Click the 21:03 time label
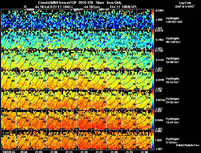201x153 pixels. point(39,152)
